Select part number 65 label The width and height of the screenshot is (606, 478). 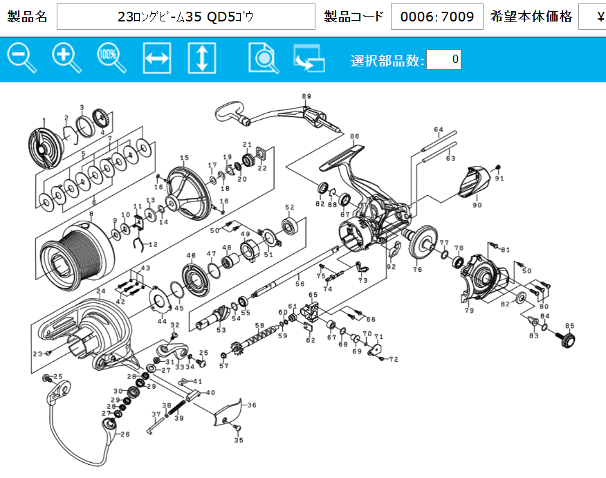[313, 295]
